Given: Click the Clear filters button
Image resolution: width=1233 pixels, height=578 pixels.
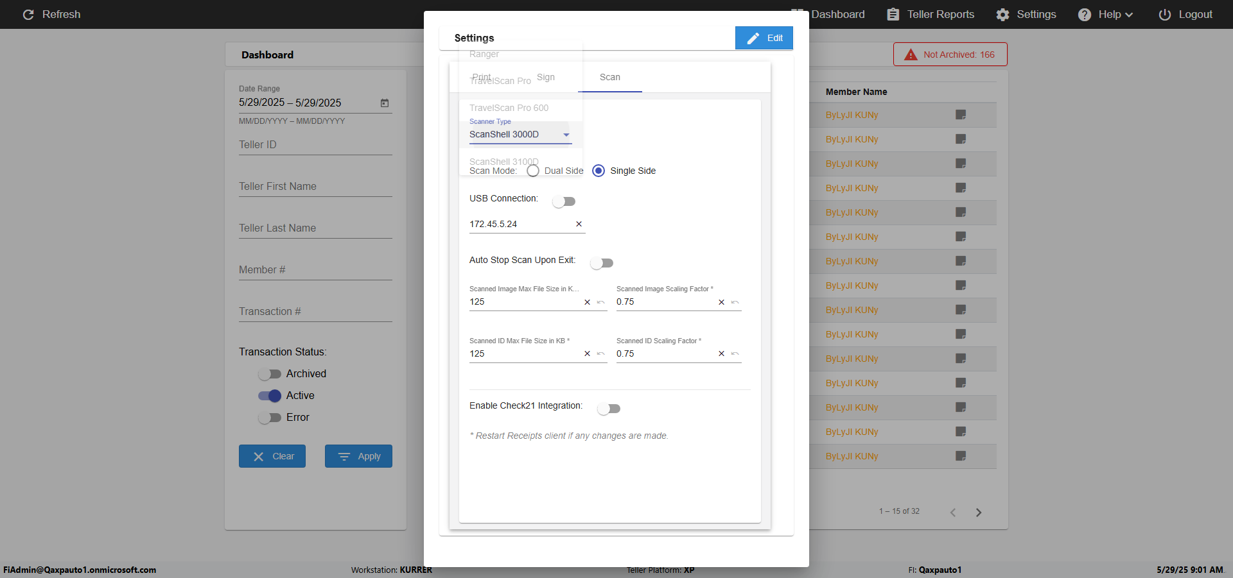Looking at the screenshot, I should pos(272,456).
